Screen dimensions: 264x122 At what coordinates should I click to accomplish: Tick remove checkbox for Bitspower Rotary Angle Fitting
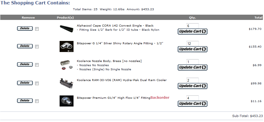tap(37, 47)
